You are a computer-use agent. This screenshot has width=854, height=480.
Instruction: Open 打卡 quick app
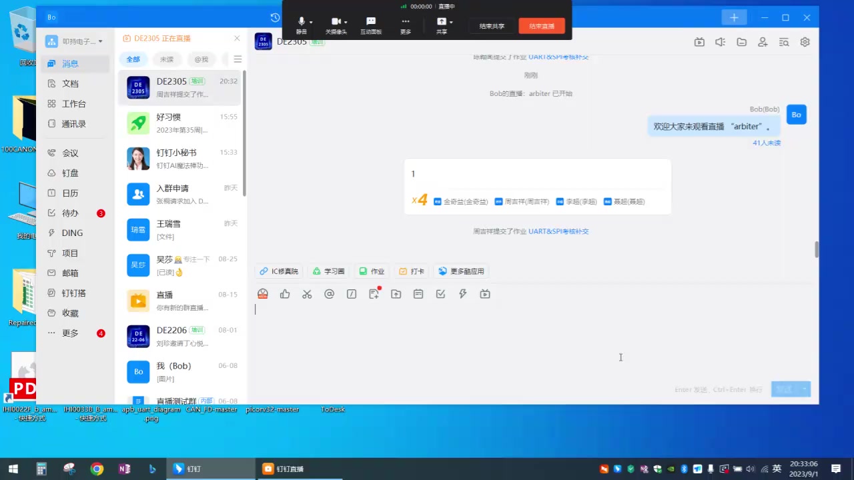[x=412, y=271]
